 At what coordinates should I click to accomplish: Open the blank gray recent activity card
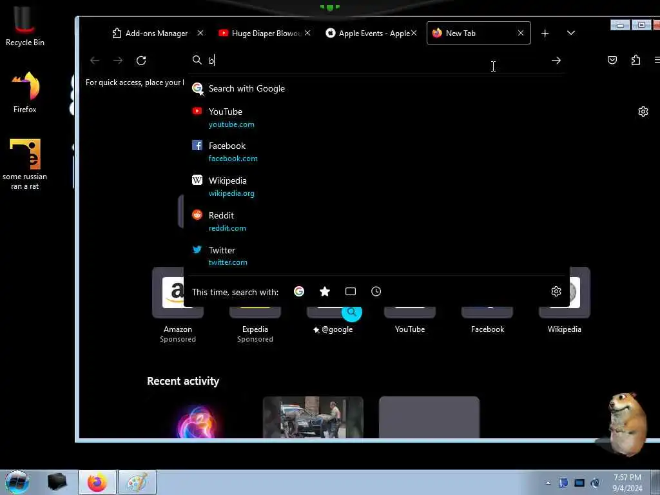(x=429, y=418)
